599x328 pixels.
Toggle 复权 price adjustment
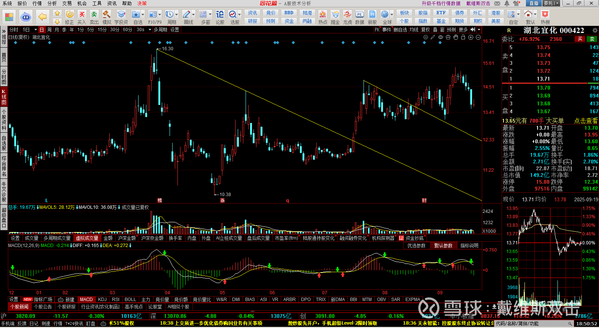425,30
